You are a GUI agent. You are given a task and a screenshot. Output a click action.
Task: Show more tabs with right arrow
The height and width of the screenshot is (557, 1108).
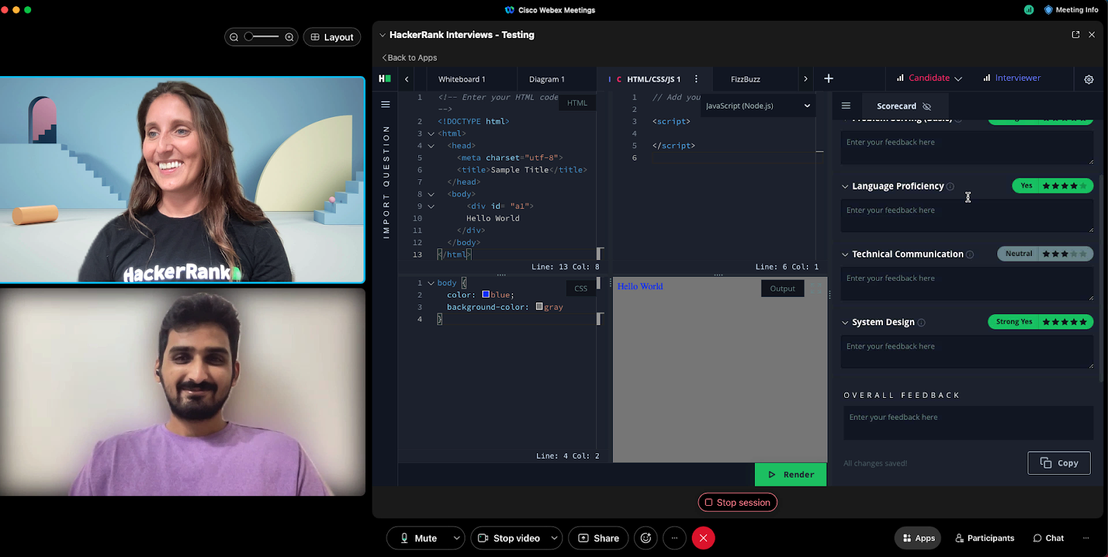click(805, 79)
